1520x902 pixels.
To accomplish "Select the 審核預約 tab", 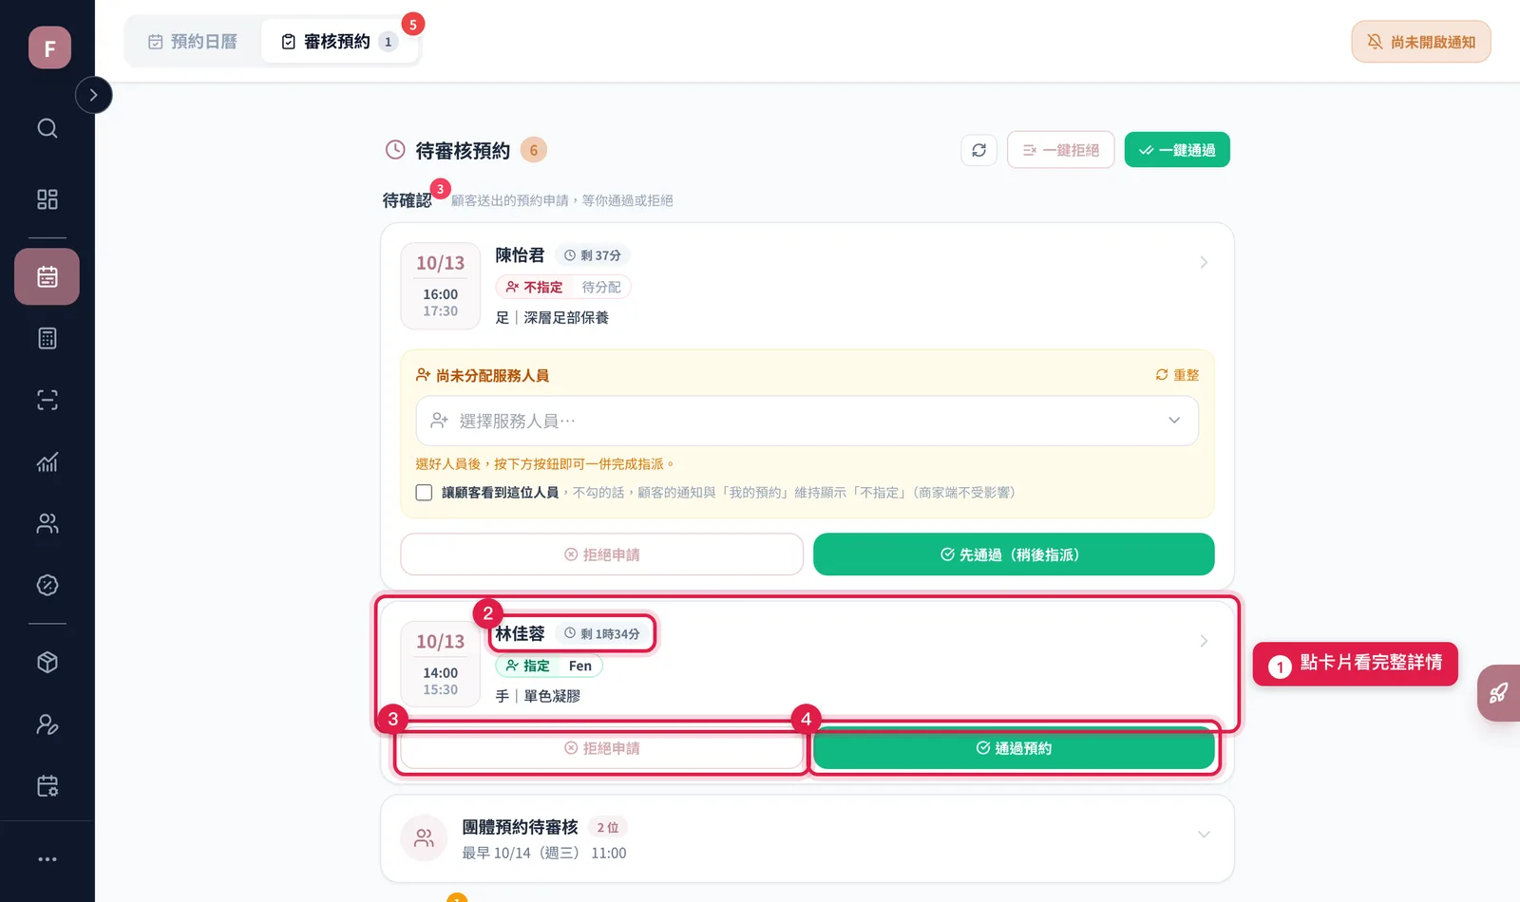I will [x=339, y=42].
